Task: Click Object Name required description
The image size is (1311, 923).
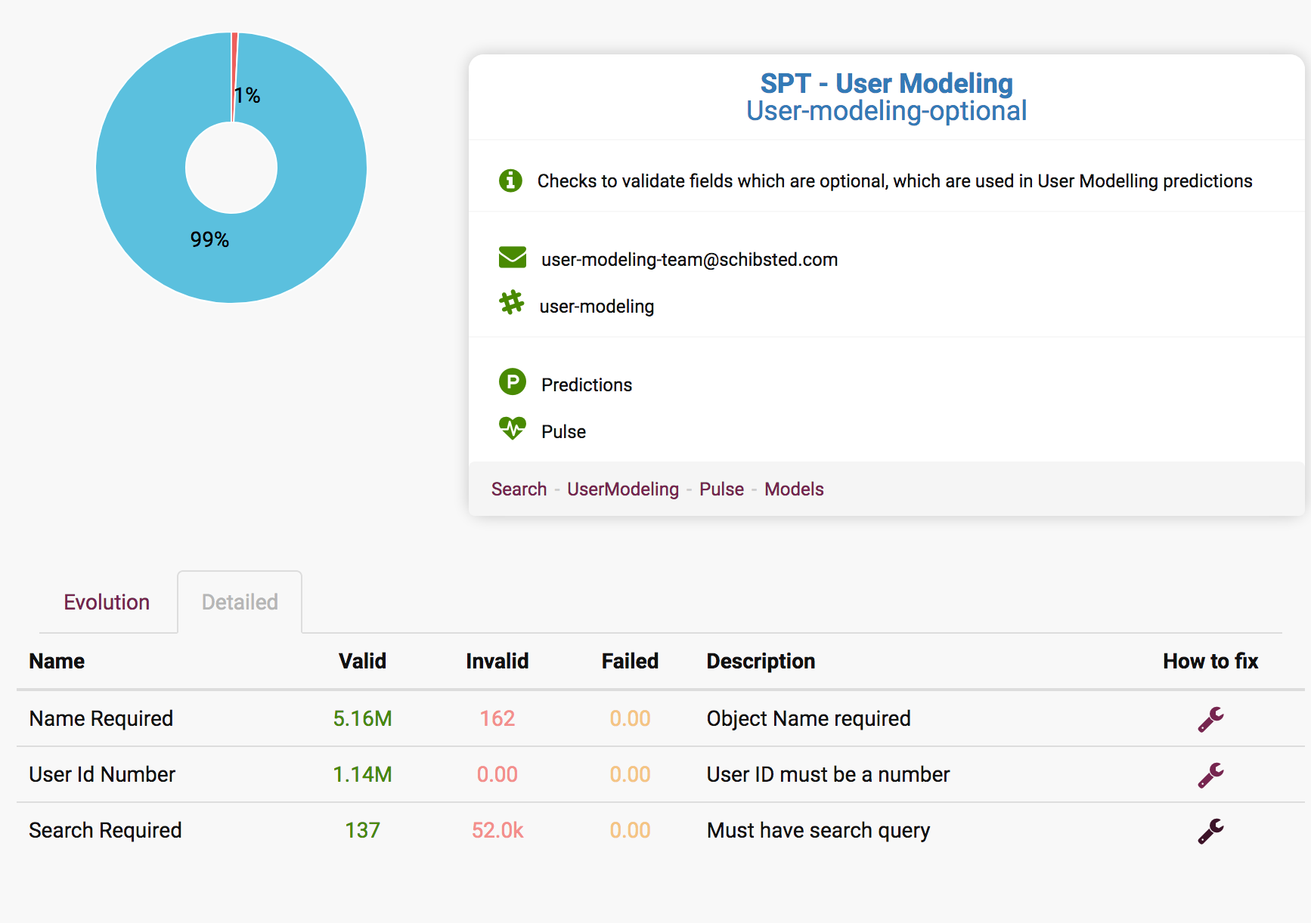Action: [x=808, y=718]
